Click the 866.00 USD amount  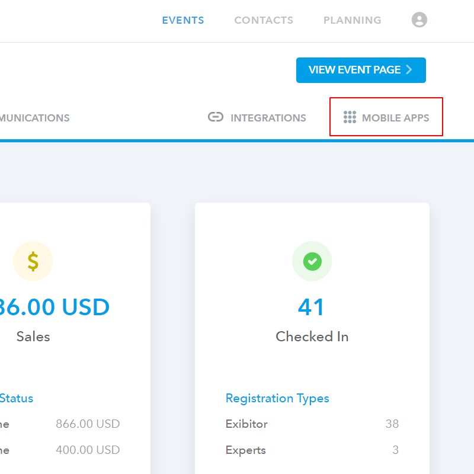pos(88,424)
